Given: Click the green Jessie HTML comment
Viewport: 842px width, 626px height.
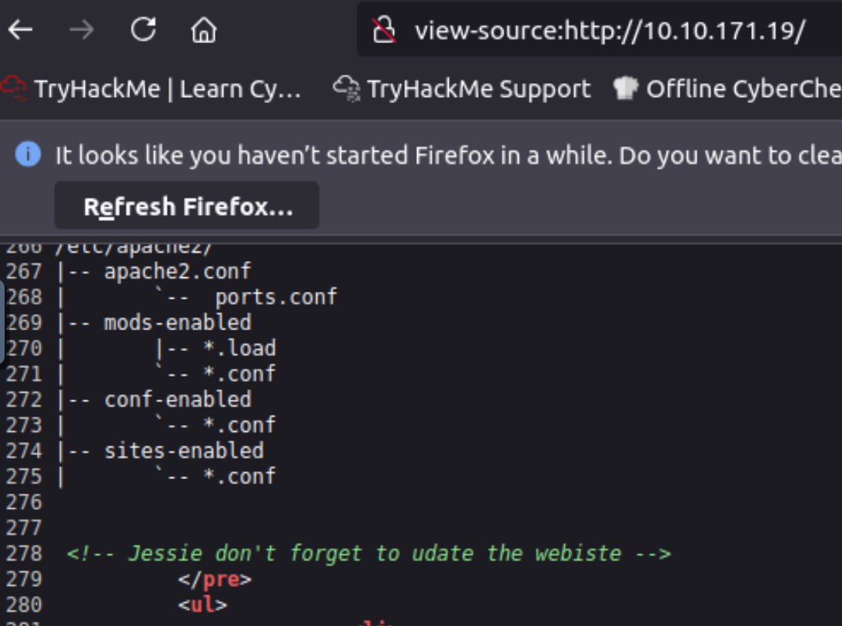Looking at the screenshot, I should pos(369,553).
